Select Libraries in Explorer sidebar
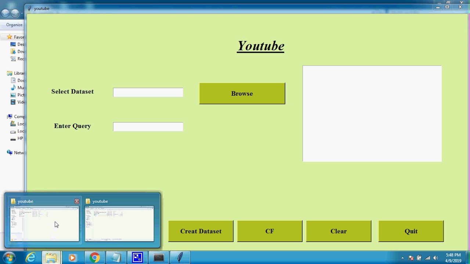Viewport: 470px width, 264px height. (15, 73)
